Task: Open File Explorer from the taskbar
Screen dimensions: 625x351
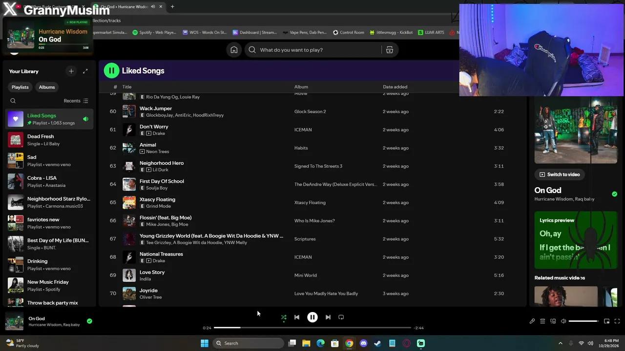Action: click(x=306, y=343)
